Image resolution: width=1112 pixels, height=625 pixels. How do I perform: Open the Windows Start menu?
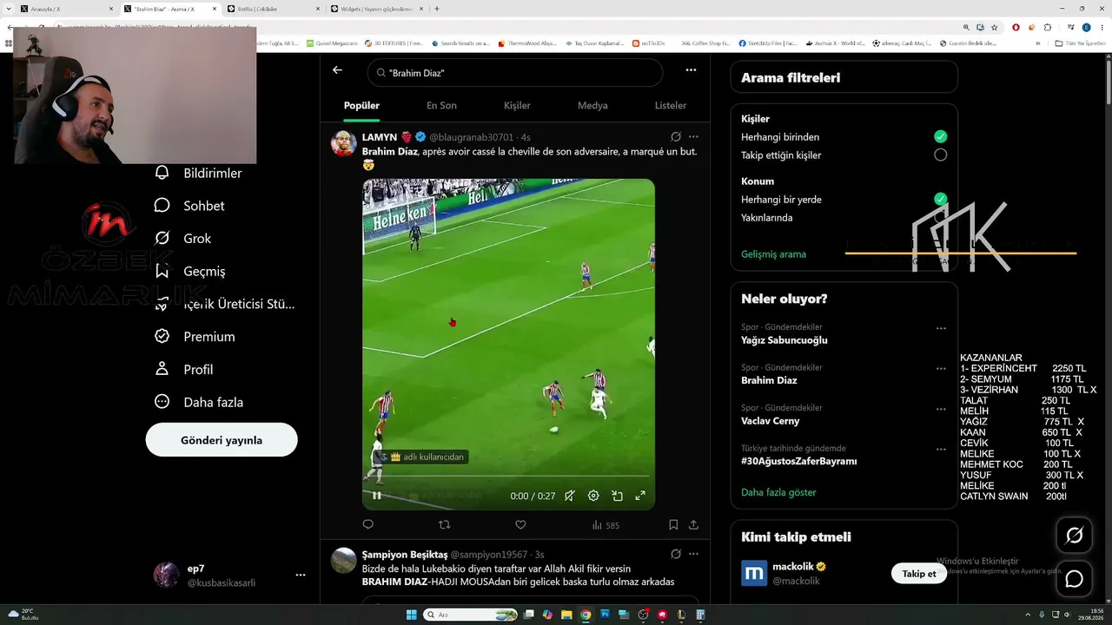(412, 615)
